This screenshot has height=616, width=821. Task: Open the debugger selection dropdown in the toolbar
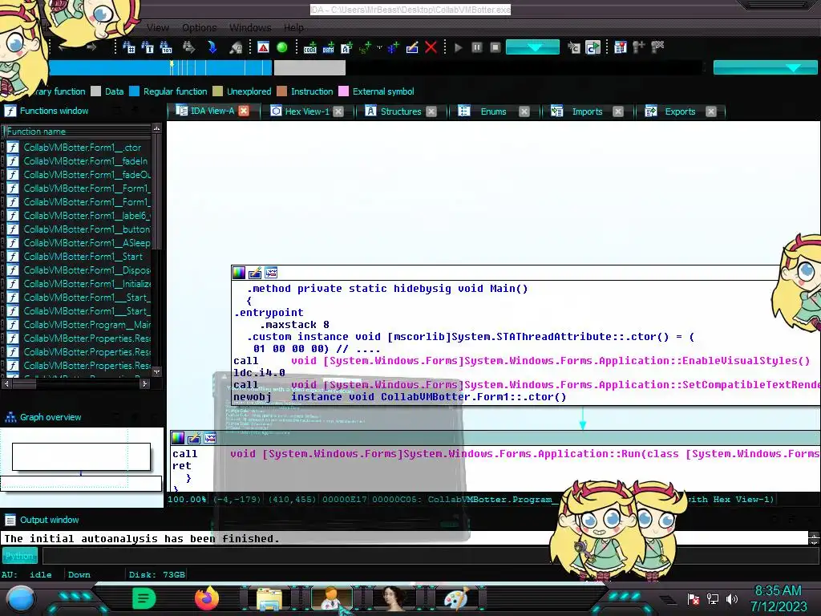pyautogui.click(x=532, y=47)
